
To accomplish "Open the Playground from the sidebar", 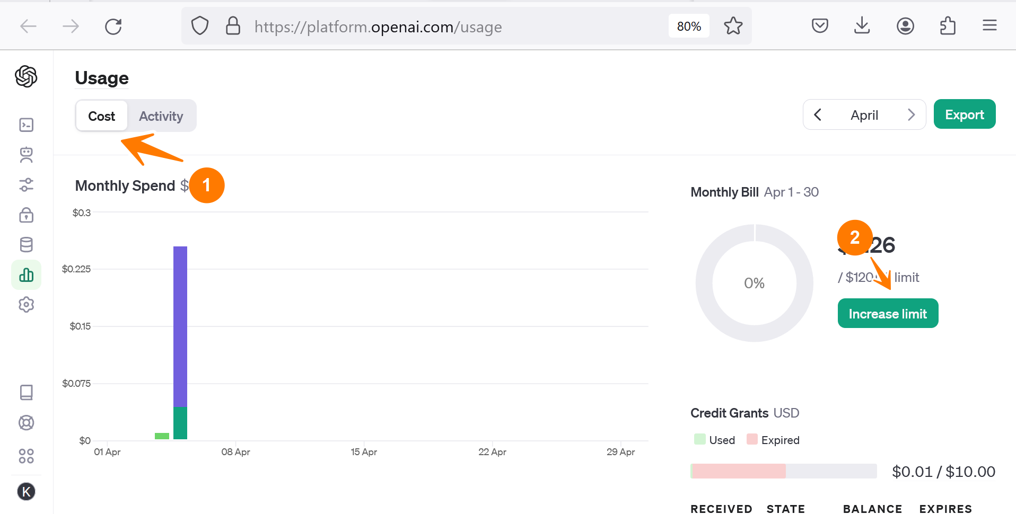I will (x=26, y=125).
